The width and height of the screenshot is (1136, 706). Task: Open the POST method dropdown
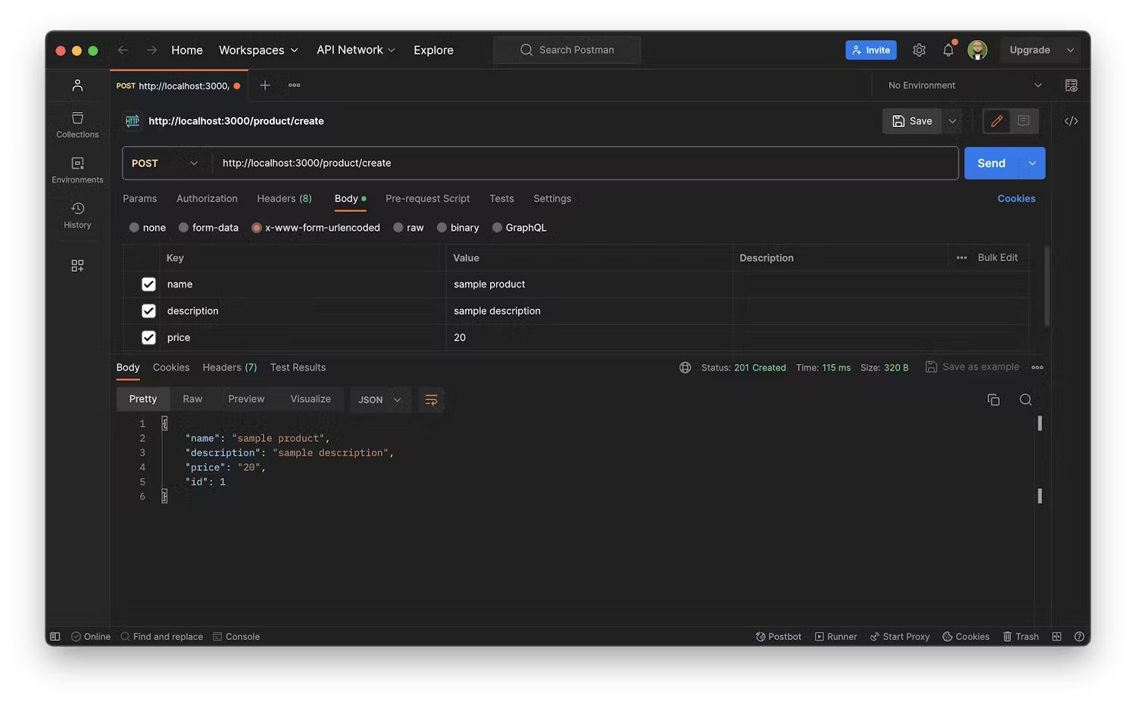[x=165, y=163]
